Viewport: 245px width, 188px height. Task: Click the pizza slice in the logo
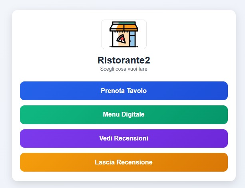click(x=120, y=38)
